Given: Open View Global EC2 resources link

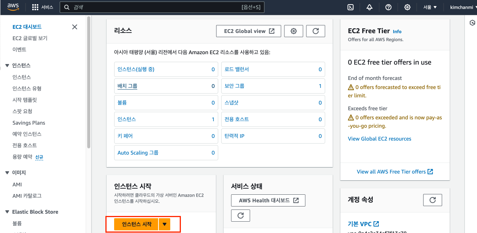Looking at the screenshot, I should (x=380, y=139).
